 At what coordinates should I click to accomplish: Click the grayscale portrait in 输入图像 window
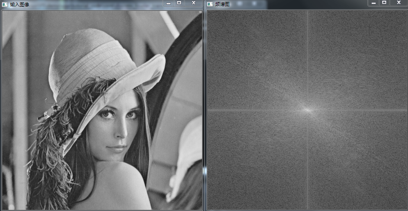102,110
